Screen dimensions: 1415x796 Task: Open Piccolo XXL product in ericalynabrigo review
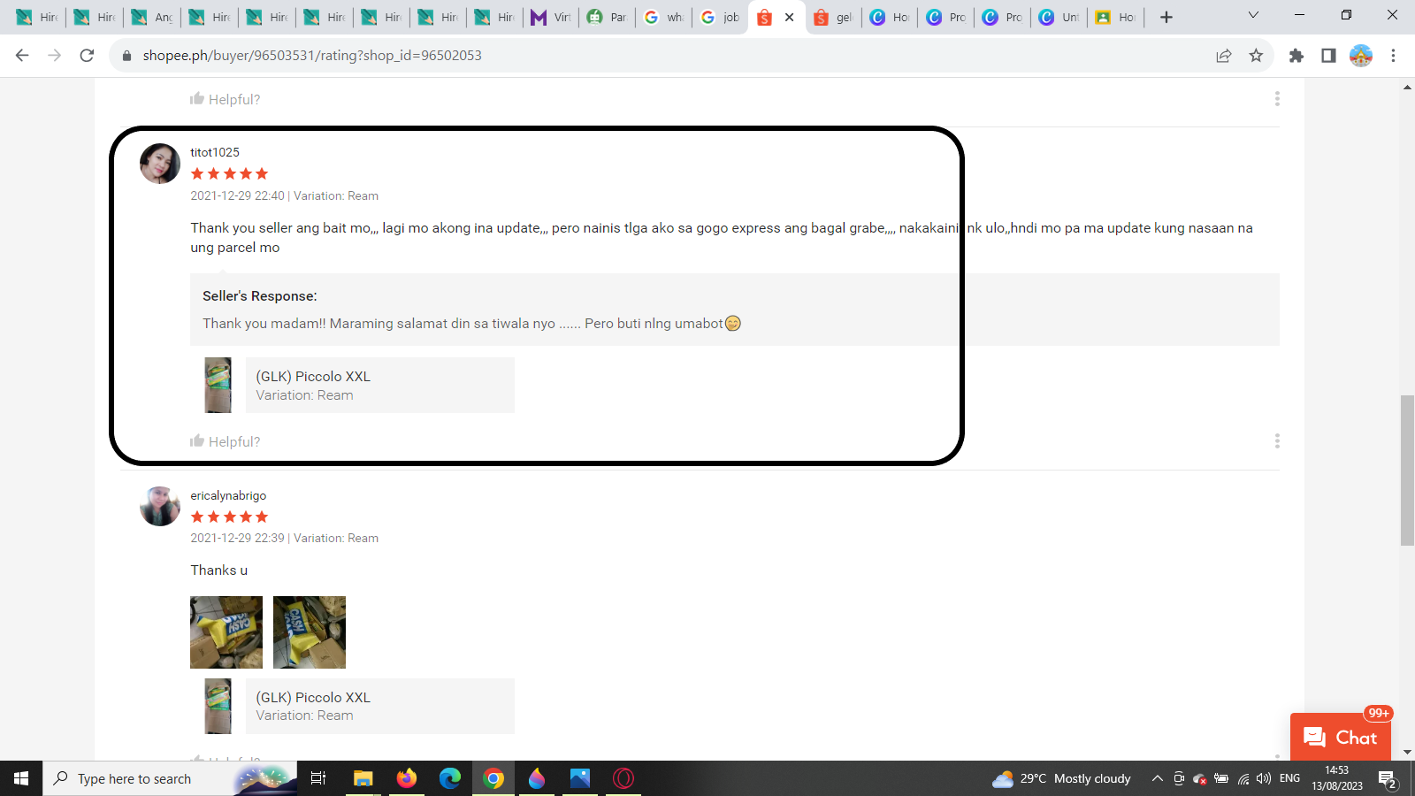tap(380, 706)
